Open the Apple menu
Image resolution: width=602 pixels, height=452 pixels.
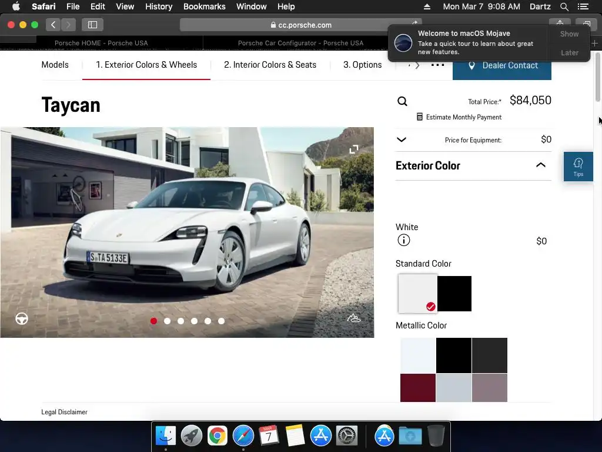click(16, 6)
